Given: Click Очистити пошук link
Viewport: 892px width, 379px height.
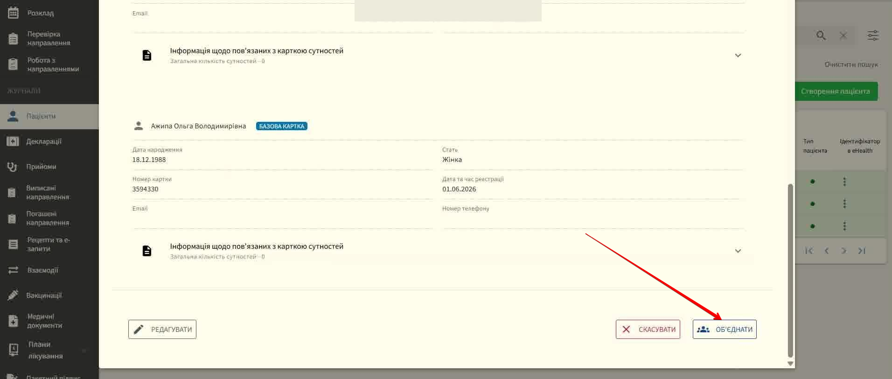Looking at the screenshot, I should [x=851, y=64].
